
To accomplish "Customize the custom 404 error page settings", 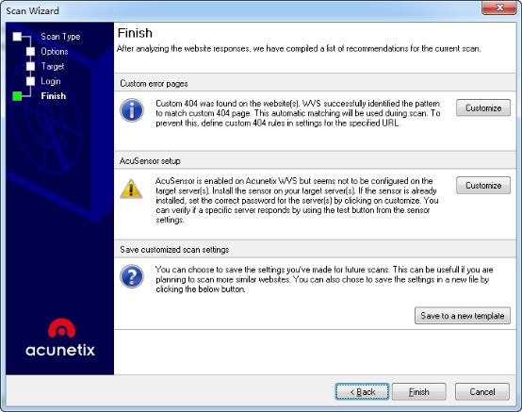I will point(483,107).
